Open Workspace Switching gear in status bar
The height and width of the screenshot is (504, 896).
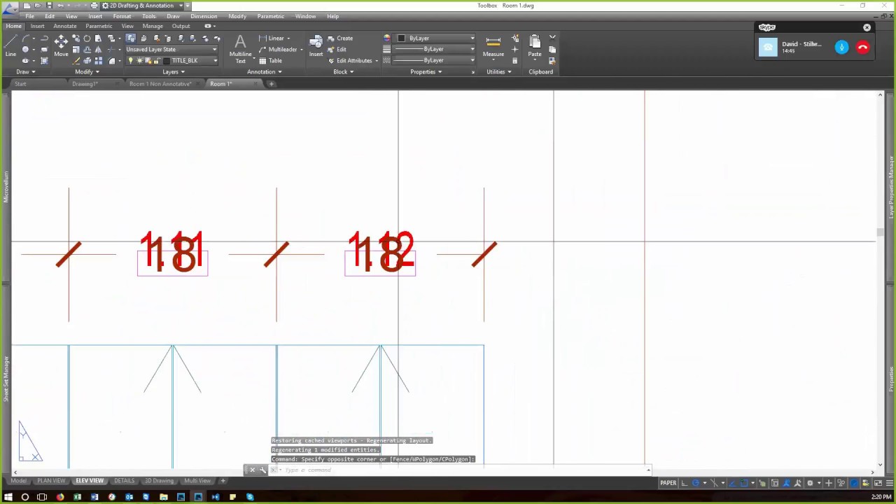810,483
